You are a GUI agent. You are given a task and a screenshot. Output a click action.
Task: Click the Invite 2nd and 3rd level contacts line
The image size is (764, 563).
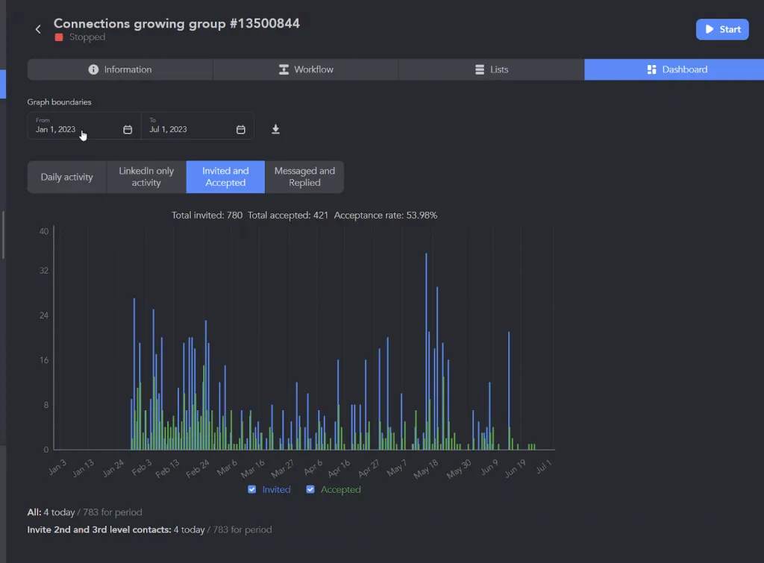tap(149, 530)
